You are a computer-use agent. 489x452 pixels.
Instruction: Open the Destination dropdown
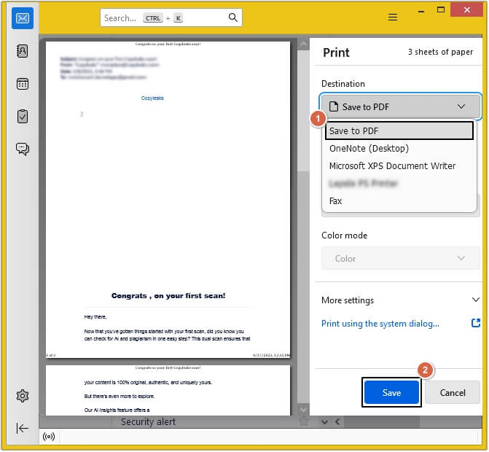[400, 106]
